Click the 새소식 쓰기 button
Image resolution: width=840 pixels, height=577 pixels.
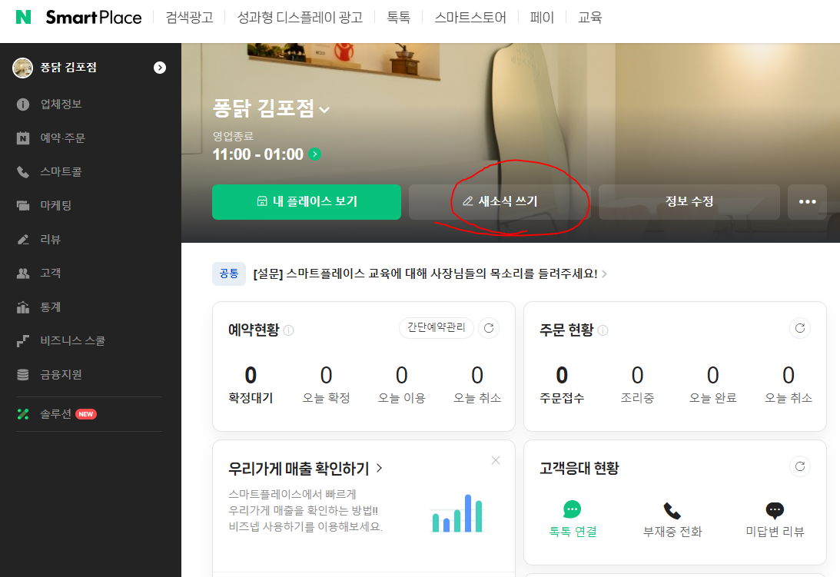[500, 202]
